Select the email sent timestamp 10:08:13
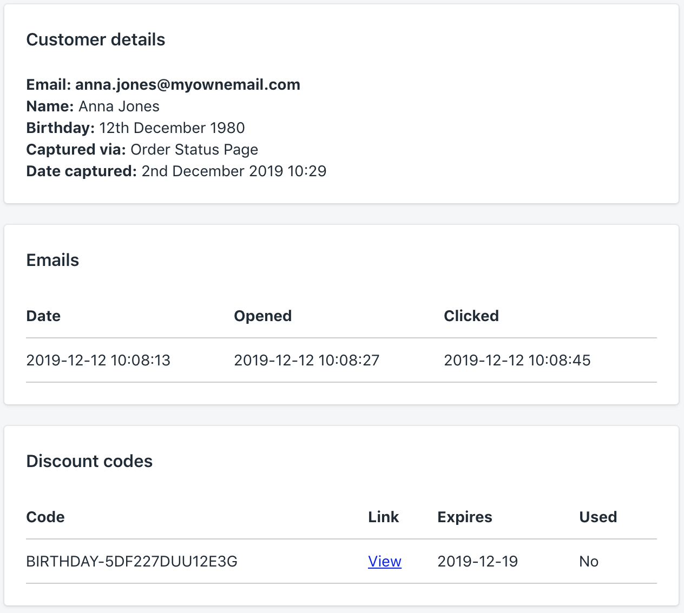The image size is (684, 613). click(x=98, y=361)
